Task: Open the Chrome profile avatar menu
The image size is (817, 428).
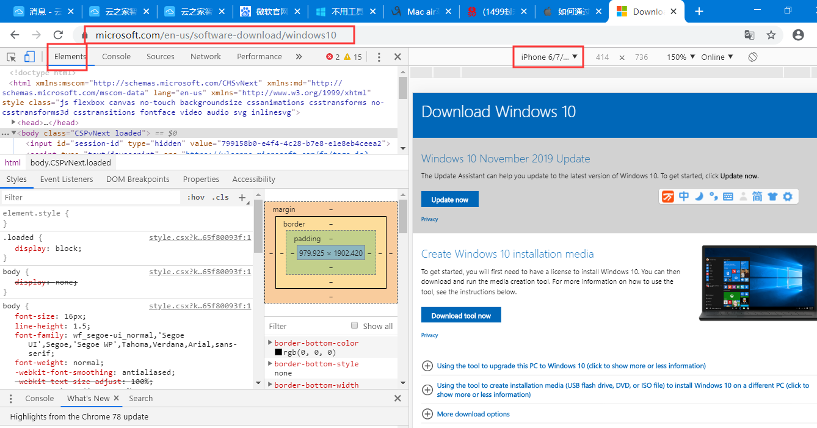Action: tap(798, 35)
